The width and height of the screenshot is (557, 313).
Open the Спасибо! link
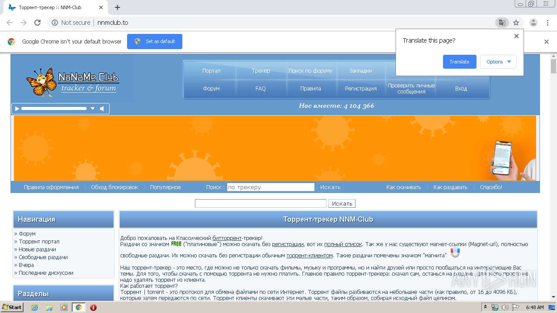pyautogui.click(x=491, y=187)
